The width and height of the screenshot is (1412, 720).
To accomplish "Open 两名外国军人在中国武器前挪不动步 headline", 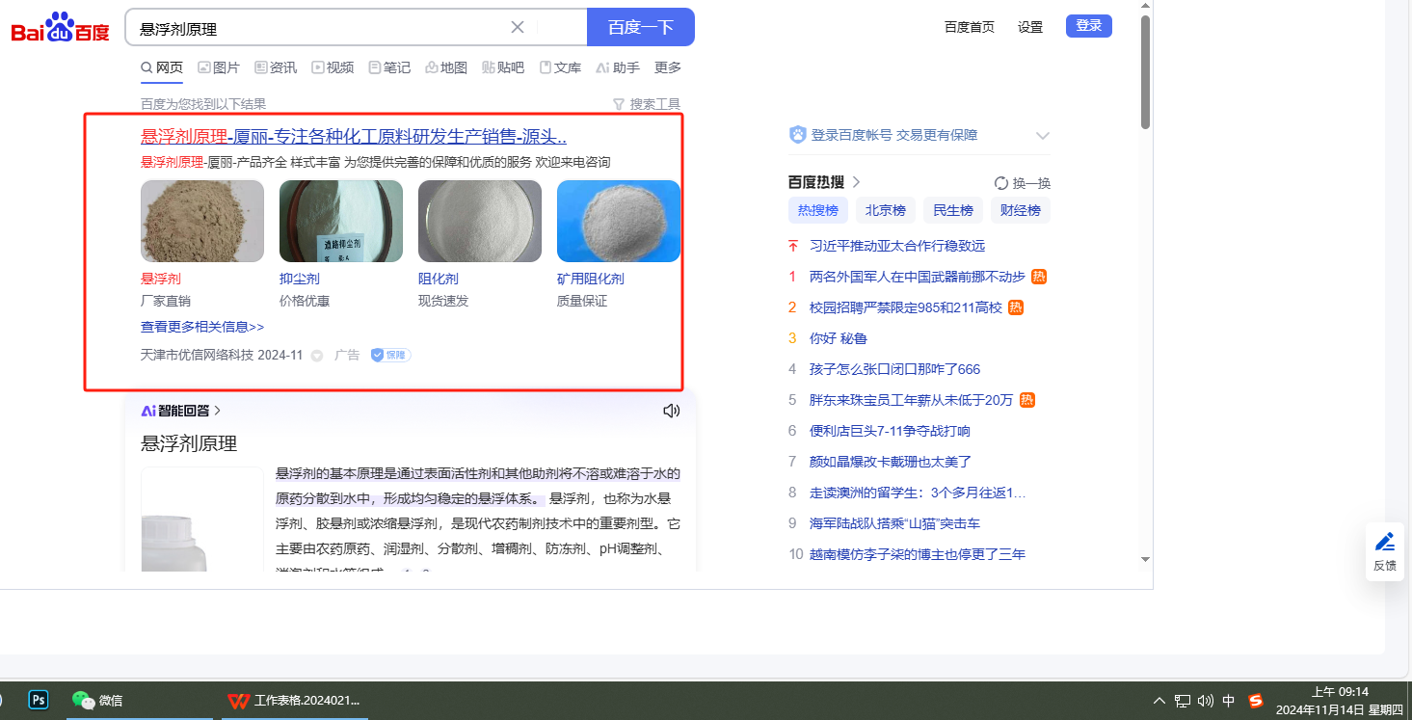I will click(x=918, y=277).
